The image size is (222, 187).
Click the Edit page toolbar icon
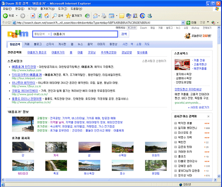[x=112, y=16]
